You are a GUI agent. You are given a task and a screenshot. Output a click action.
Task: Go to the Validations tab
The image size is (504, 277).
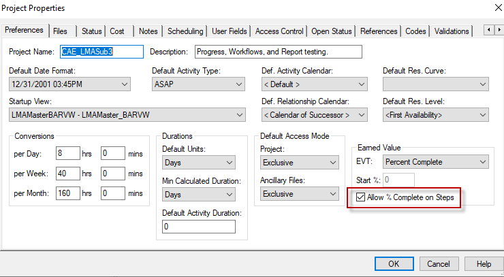(x=452, y=31)
